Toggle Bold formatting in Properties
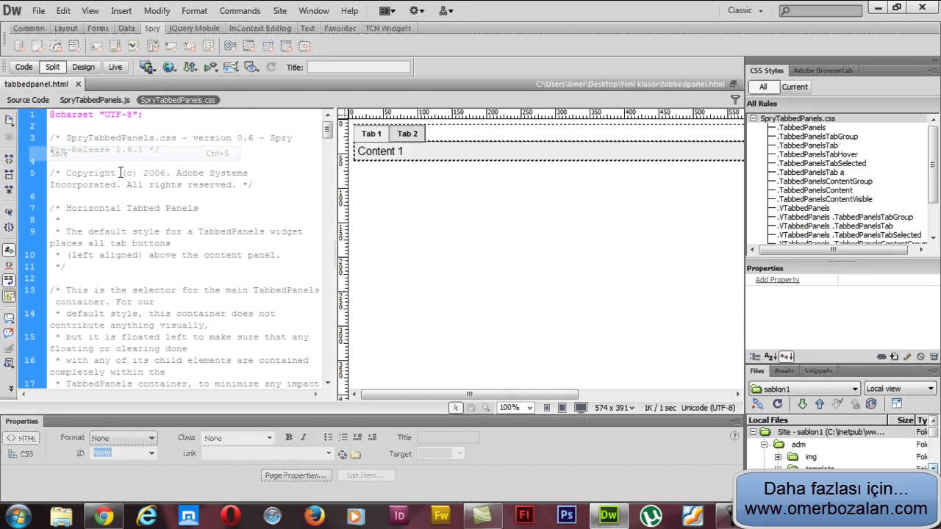The image size is (941, 529). coord(289,437)
